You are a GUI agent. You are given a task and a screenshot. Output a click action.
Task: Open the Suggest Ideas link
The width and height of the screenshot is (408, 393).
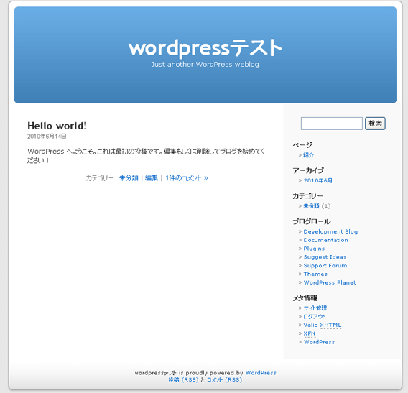pos(325,257)
